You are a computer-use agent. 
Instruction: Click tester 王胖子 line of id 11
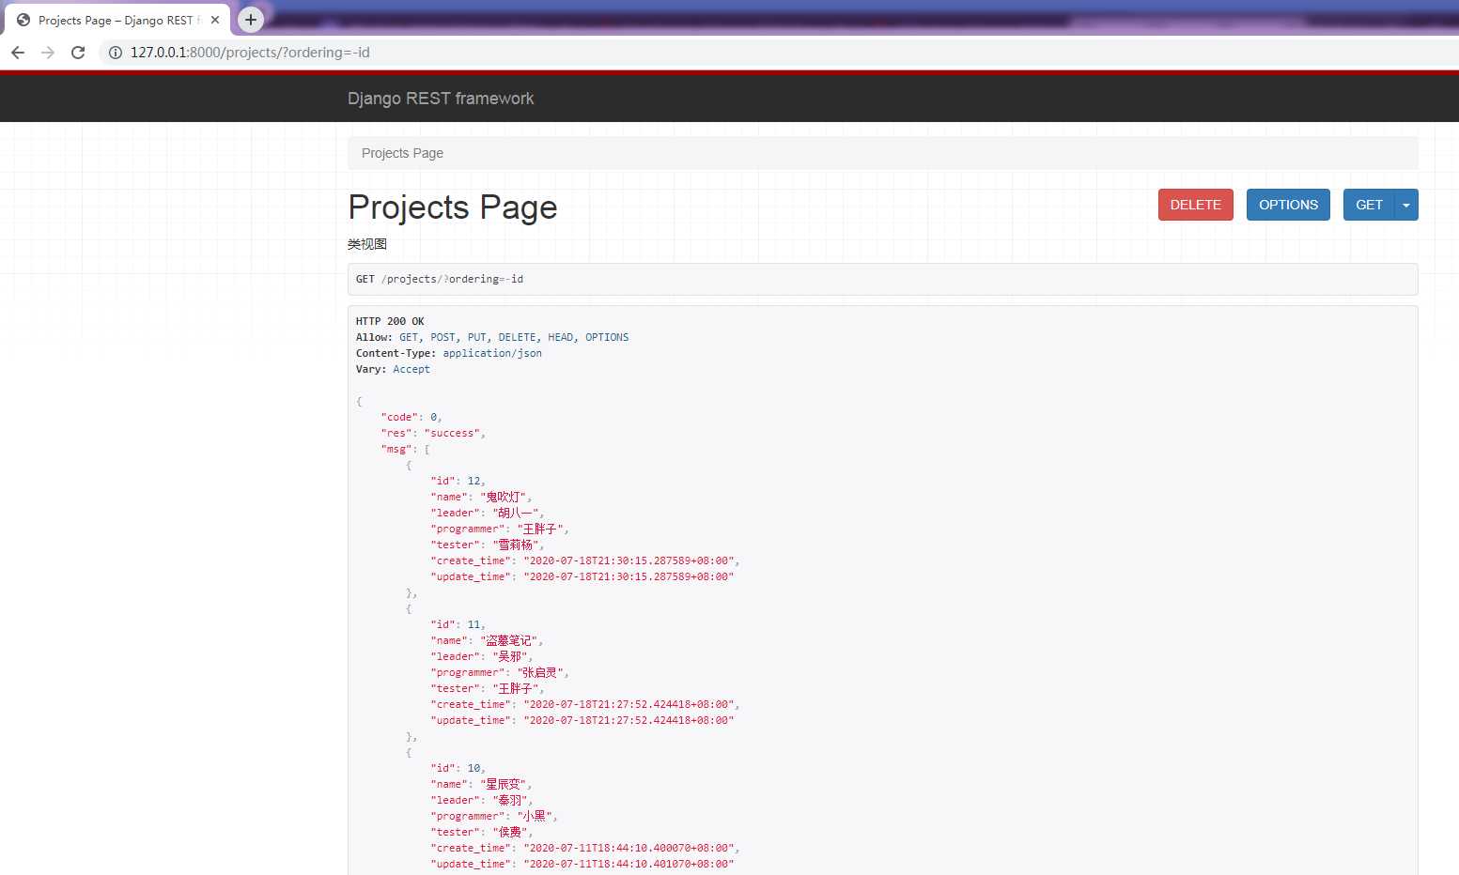point(488,688)
